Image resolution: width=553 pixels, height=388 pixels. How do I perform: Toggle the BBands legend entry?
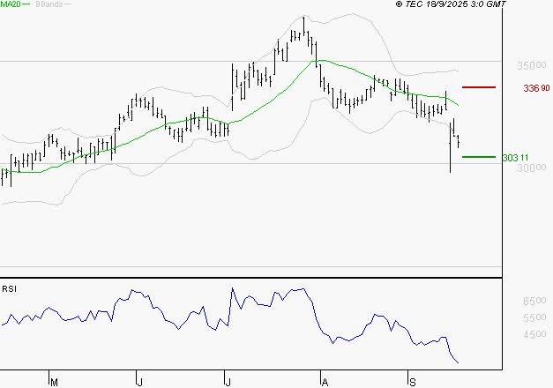[x=48, y=4]
